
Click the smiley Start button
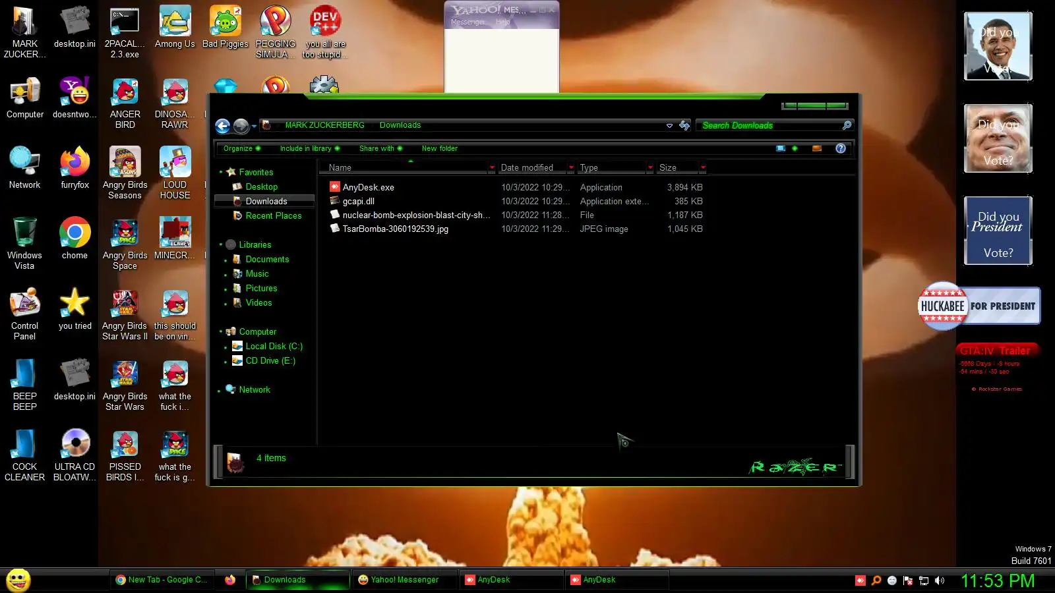click(x=18, y=580)
